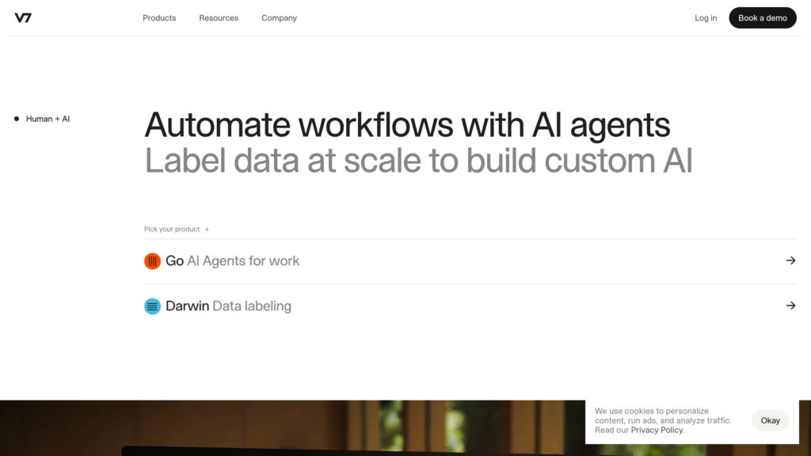Accept cookies with the Okay button
Screen dimensions: 811x456
point(770,420)
